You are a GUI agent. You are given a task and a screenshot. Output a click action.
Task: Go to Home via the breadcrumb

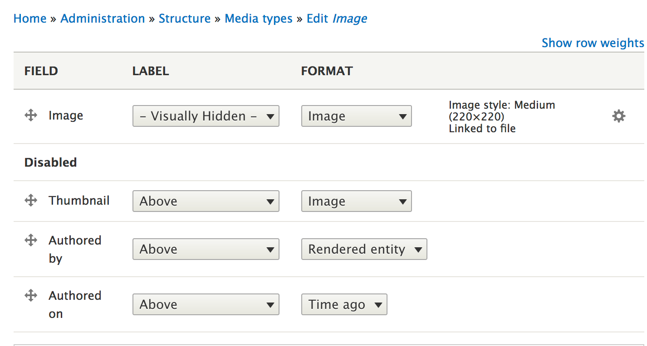[30, 19]
